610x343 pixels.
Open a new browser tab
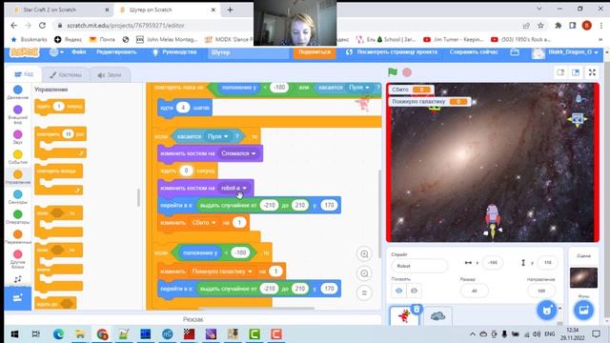click(230, 10)
